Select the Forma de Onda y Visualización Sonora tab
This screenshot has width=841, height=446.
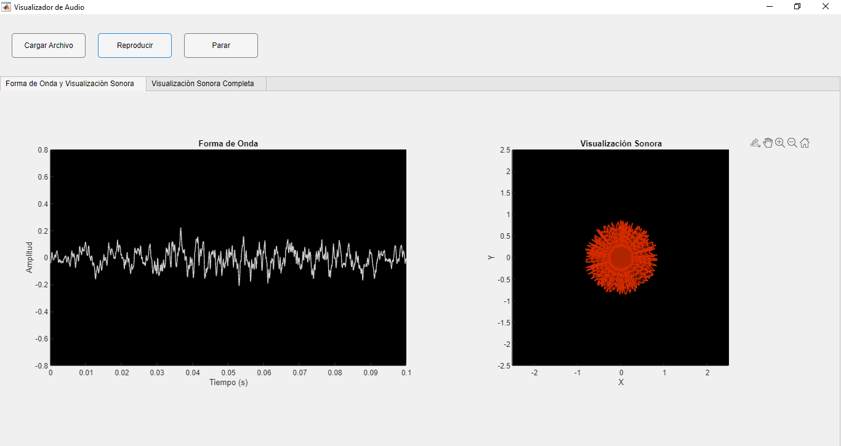[x=70, y=83]
